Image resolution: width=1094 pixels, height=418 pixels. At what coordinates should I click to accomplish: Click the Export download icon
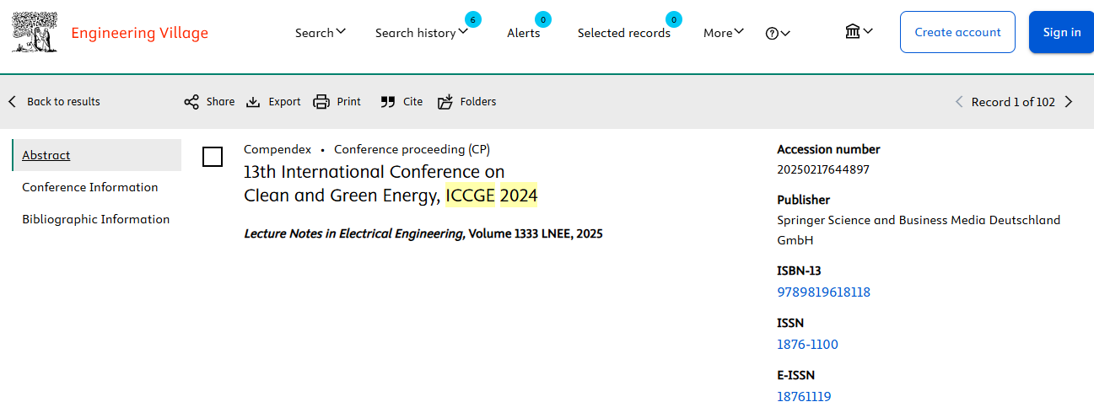(x=253, y=102)
